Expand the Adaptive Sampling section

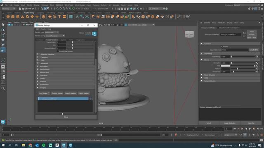pos(65,54)
